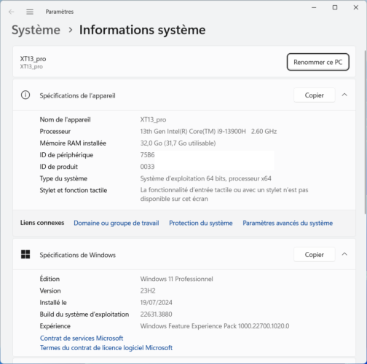
Task: Click the Windows 11 Professionnel edition value
Action: [x=176, y=279]
